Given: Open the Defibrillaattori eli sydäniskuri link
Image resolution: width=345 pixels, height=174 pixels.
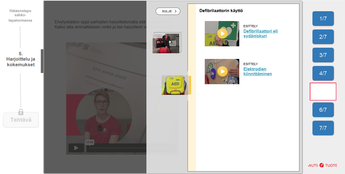Looking at the screenshot, I should [x=261, y=34].
